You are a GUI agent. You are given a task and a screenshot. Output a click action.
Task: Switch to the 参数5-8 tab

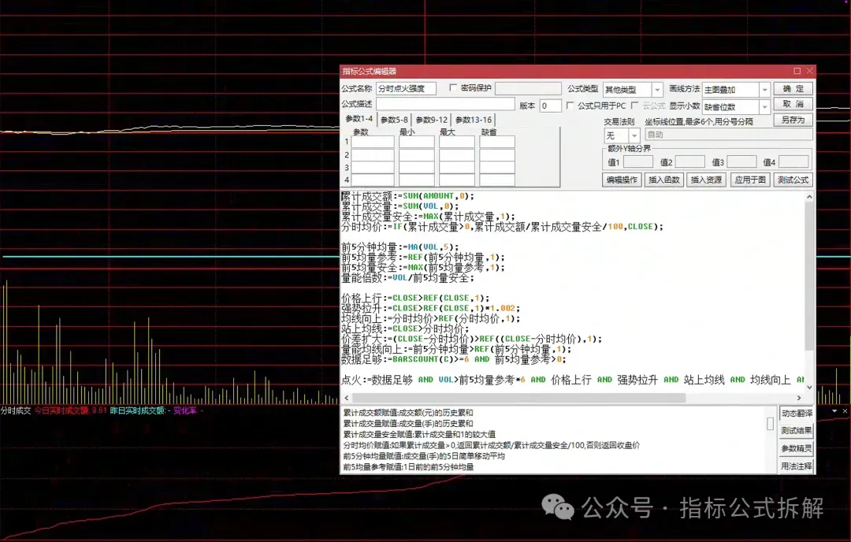(x=394, y=120)
